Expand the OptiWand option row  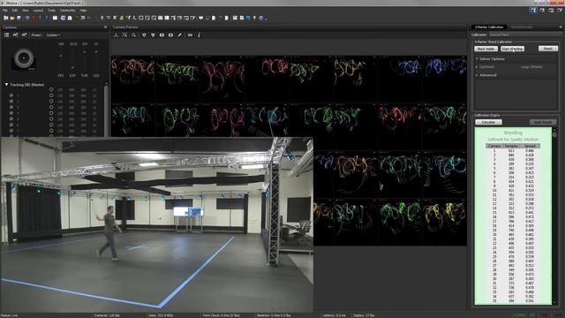[477, 67]
